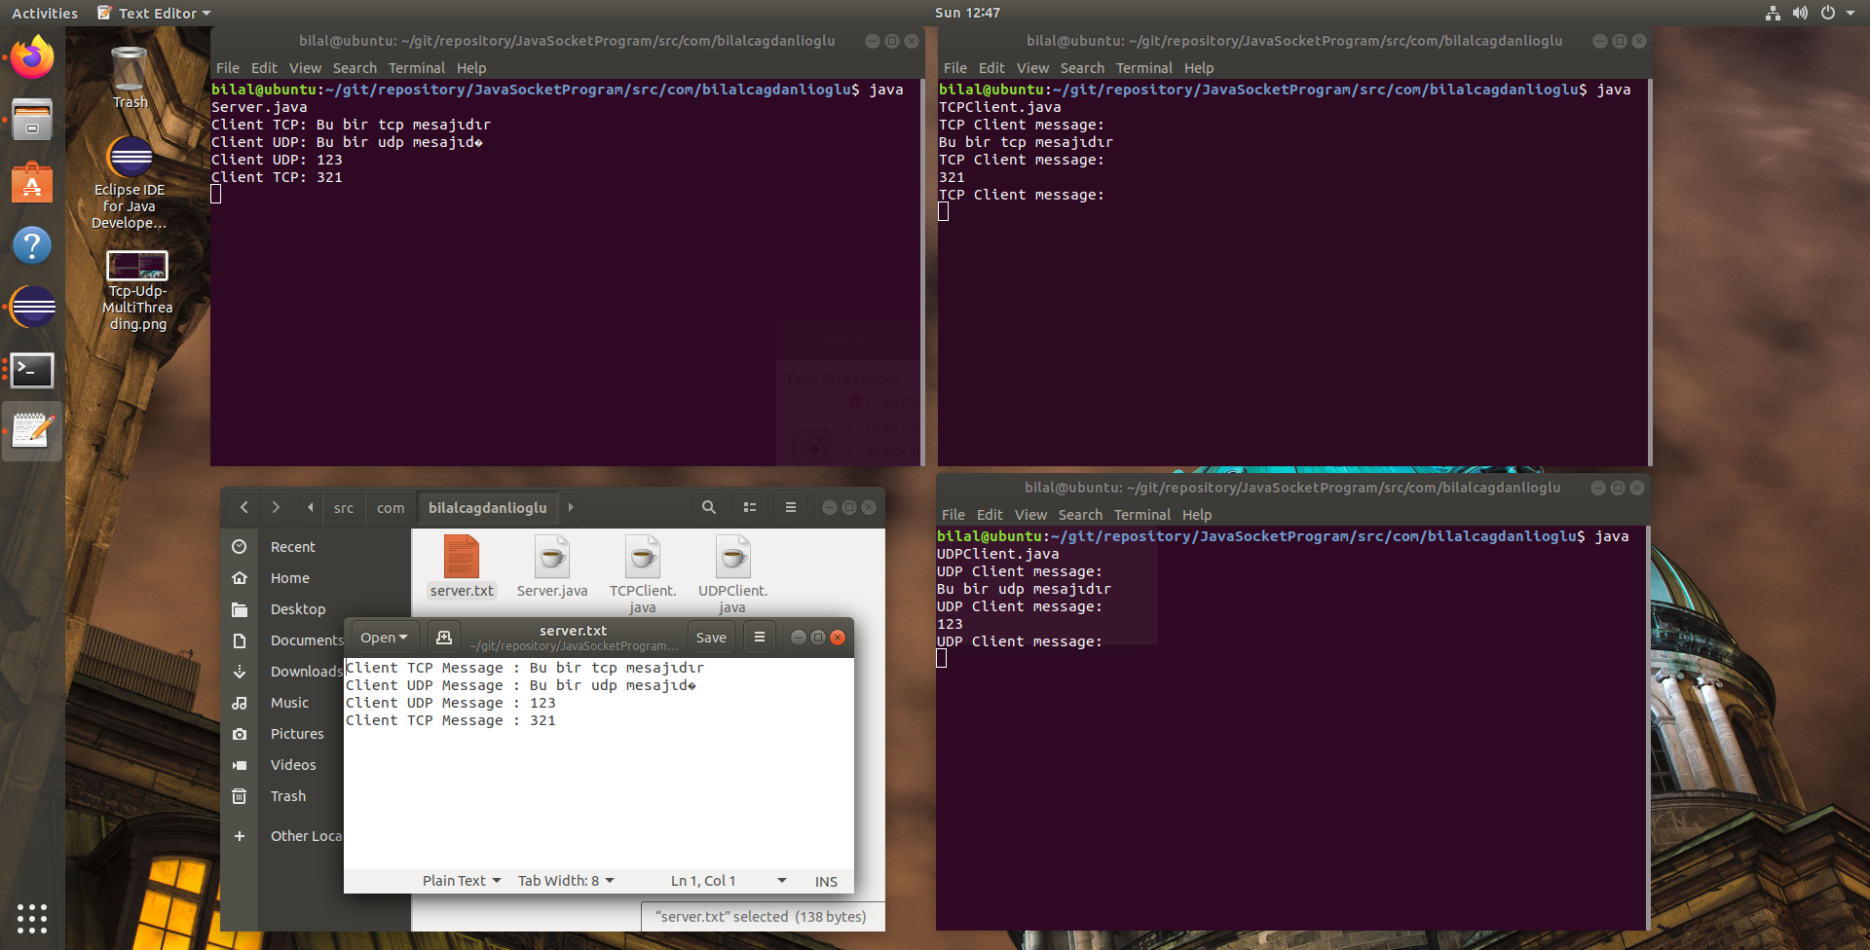Open the file manager hamburger menu
Image resolution: width=1870 pixels, height=950 pixels.
point(790,507)
